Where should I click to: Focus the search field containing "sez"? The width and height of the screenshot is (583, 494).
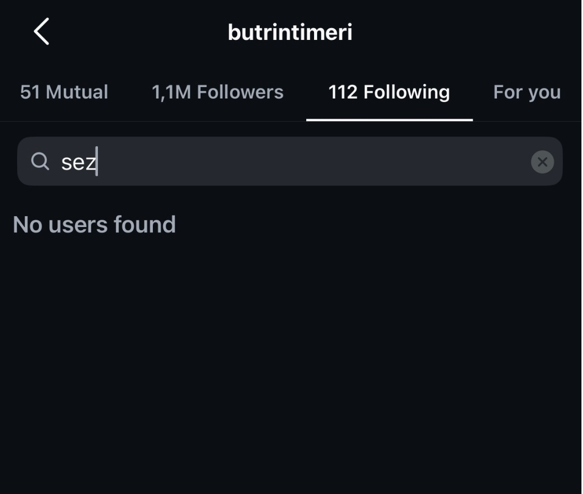pyautogui.click(x=290, y=161)
